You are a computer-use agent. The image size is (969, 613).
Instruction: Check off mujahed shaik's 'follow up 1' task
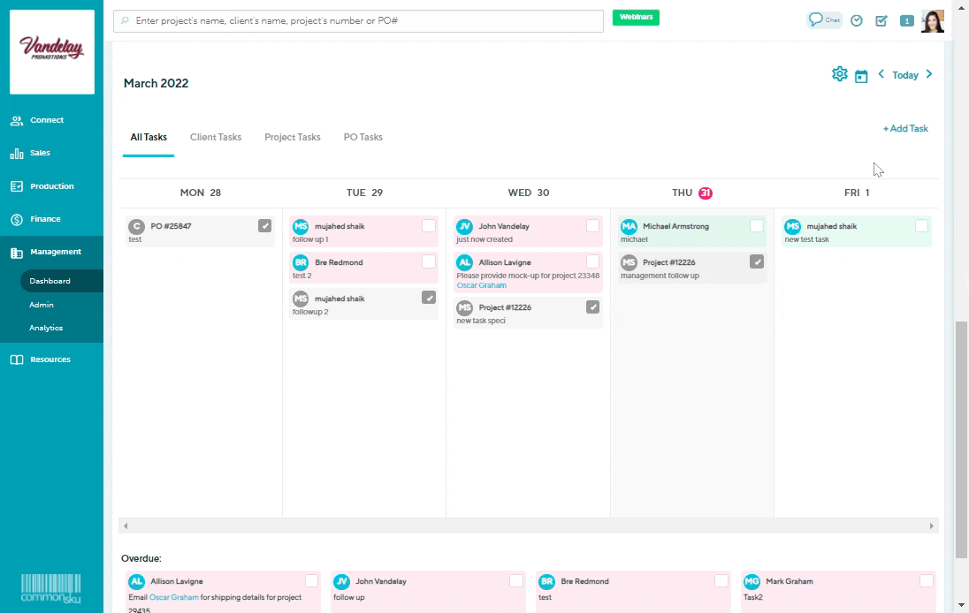428,225
